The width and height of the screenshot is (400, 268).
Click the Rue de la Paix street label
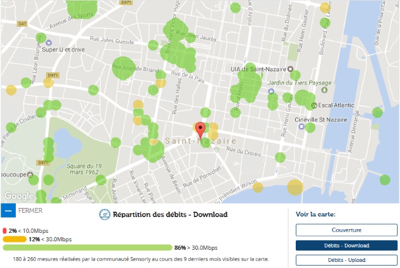click(x=188, y=76)
